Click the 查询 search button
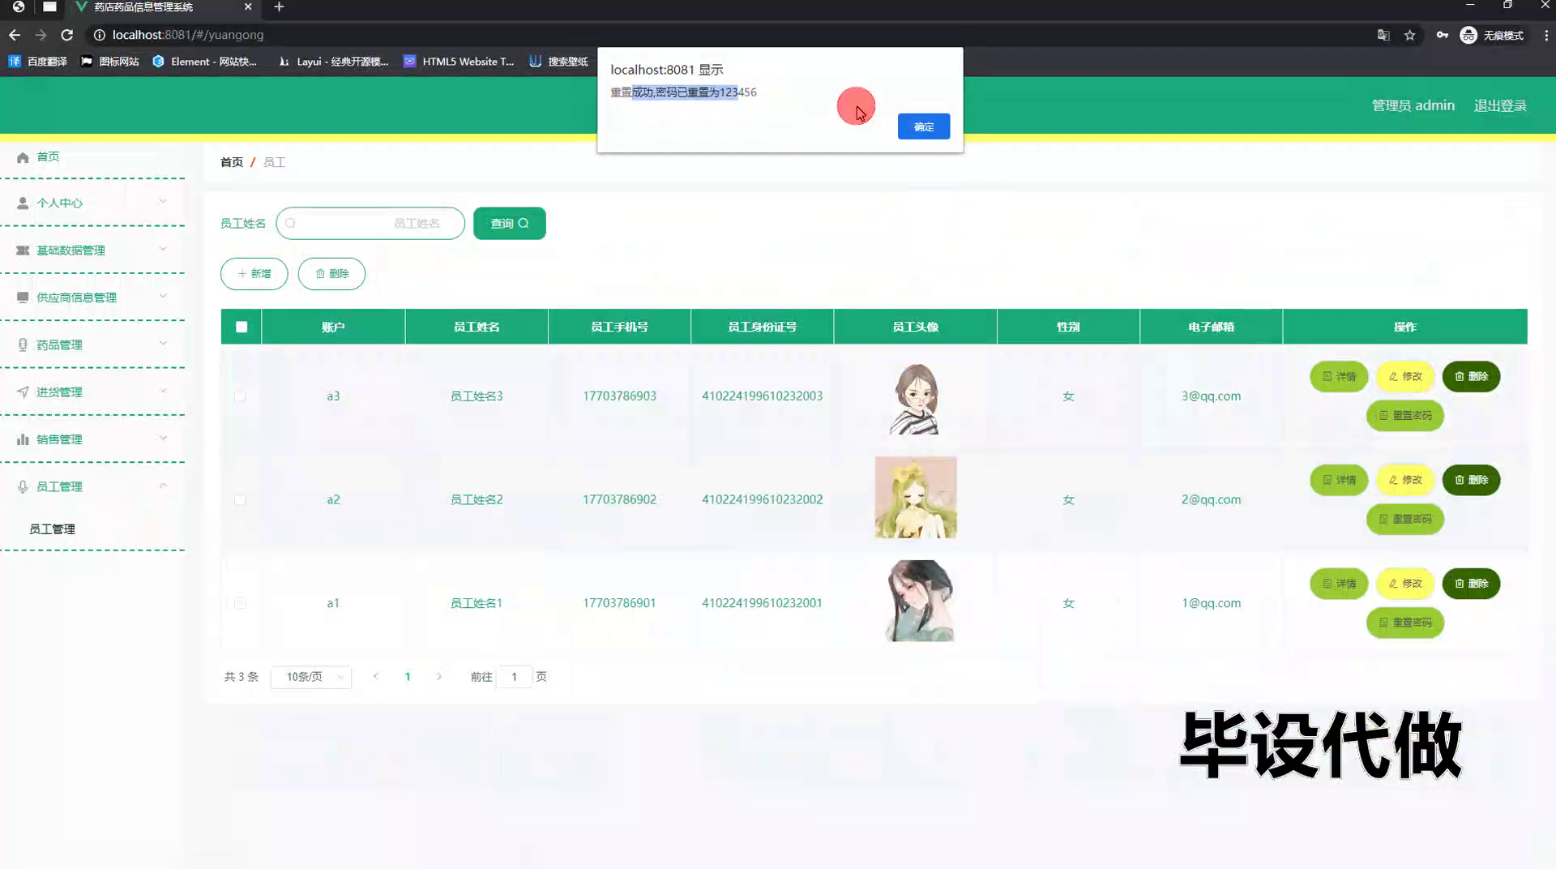This screenshot has width=1556, height=869. pyautogui.click(x=509, y=223)
